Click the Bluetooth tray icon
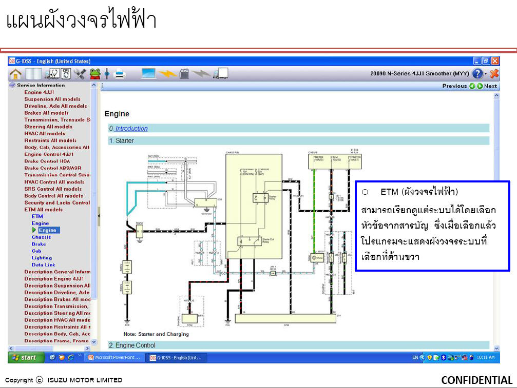This screenshot has width=517, height=388. pos(444,357)
